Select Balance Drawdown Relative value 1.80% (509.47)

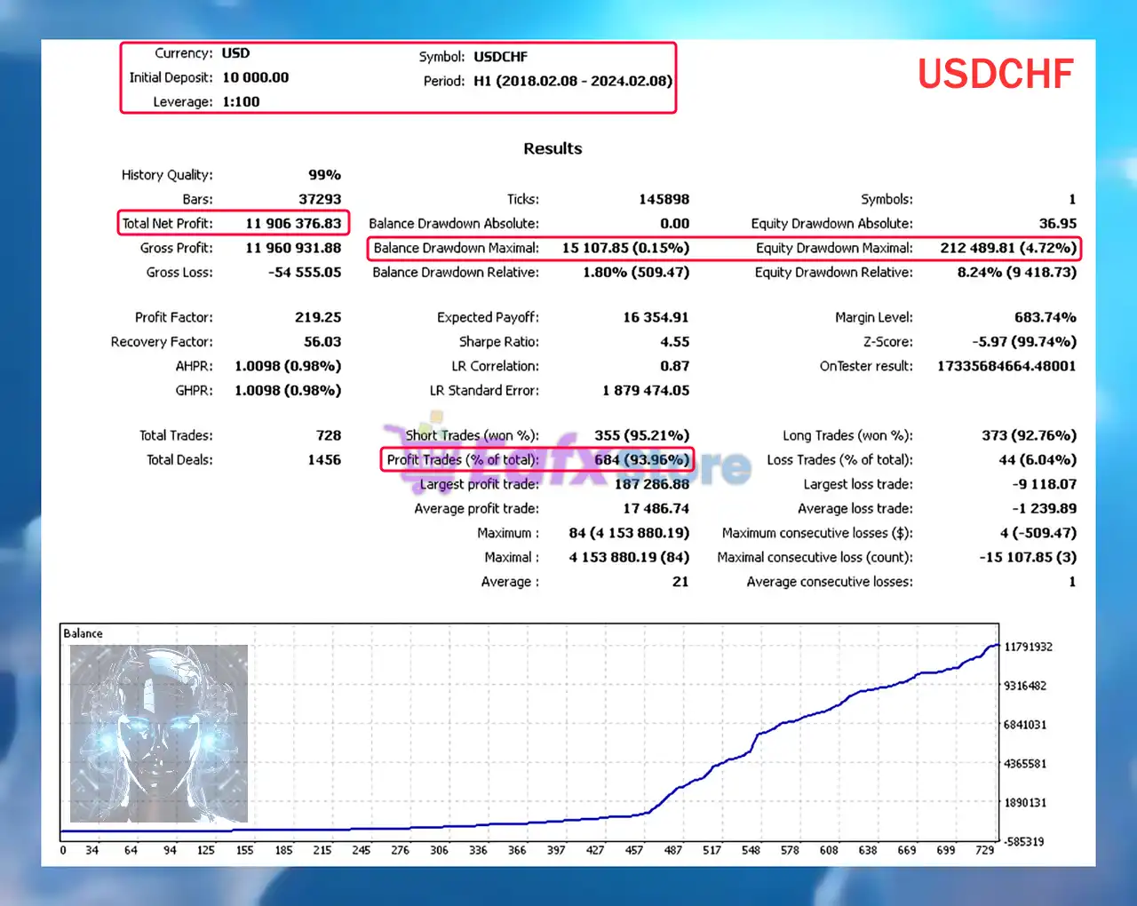(636, 273)
